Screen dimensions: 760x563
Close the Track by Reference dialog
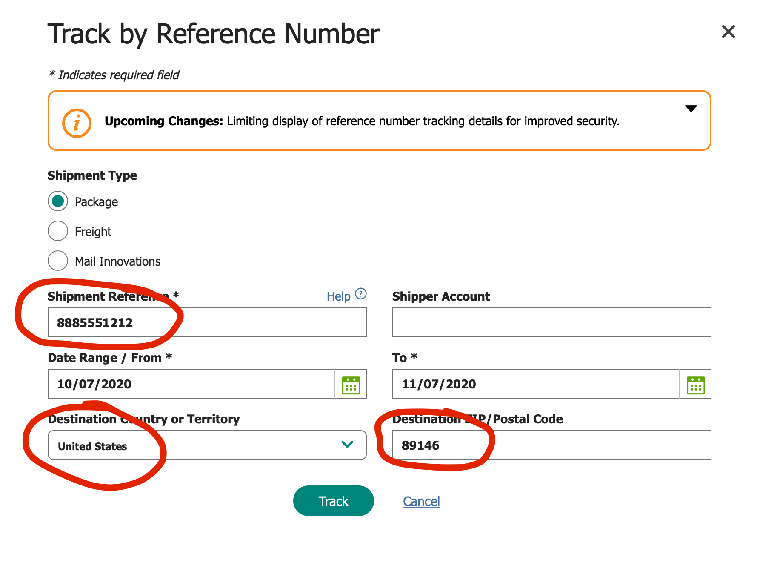pos(728,32)
